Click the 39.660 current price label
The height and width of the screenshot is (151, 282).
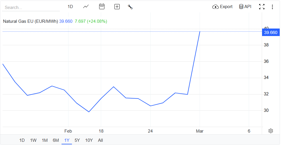(270, 33)
